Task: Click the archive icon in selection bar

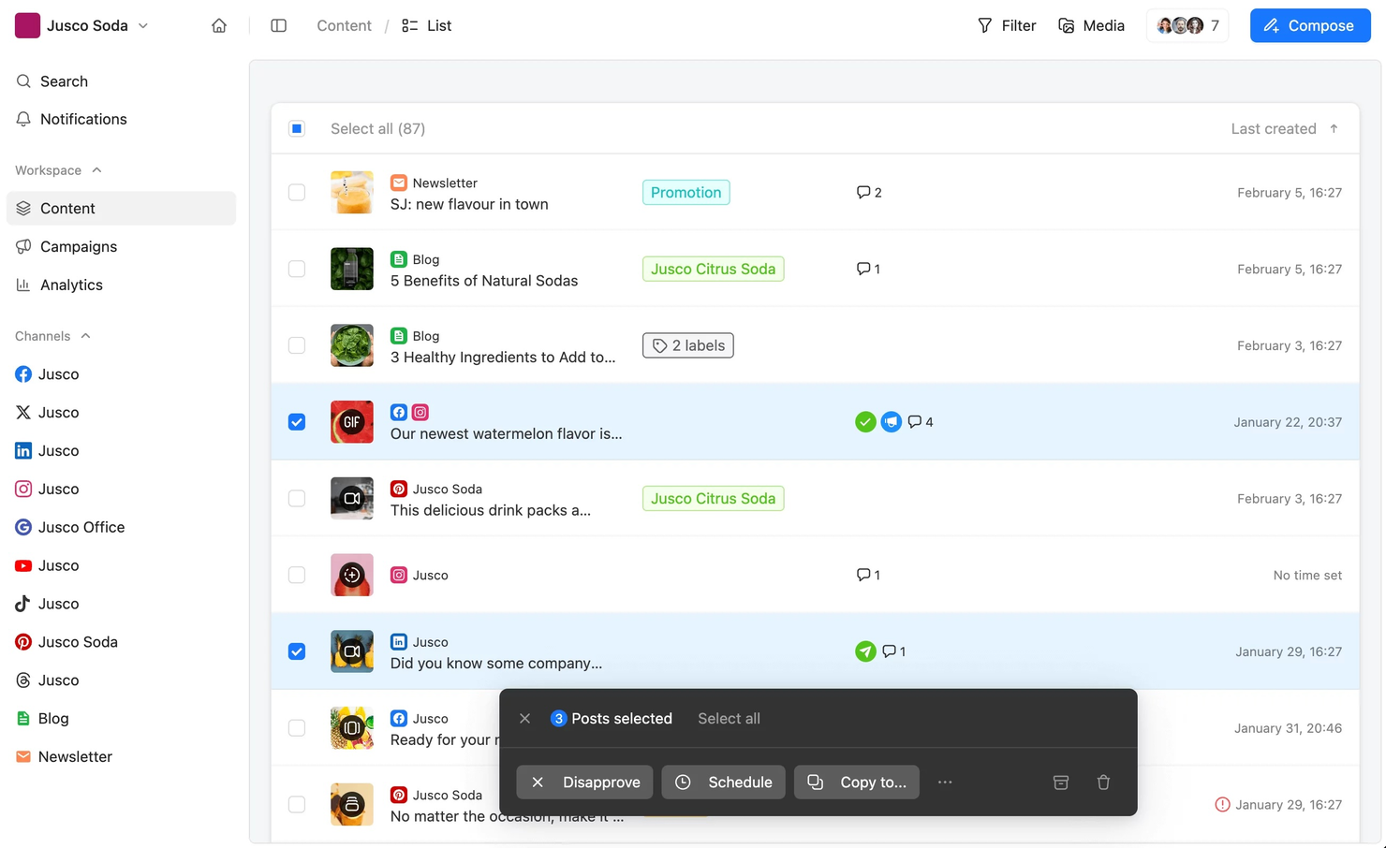Action: tap(1060, 782)
